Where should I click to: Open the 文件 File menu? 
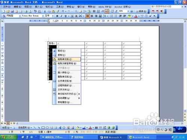[x=7, y=7]
